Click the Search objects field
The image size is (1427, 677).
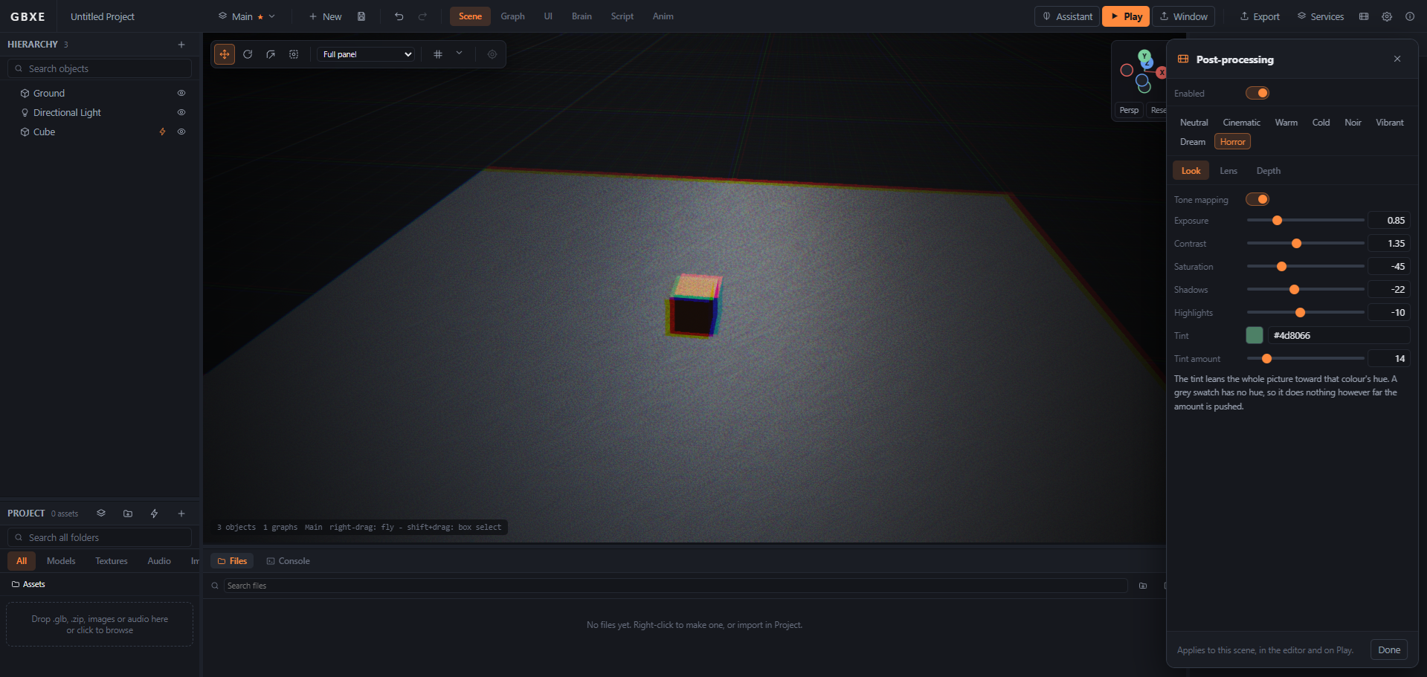[100, 68]
